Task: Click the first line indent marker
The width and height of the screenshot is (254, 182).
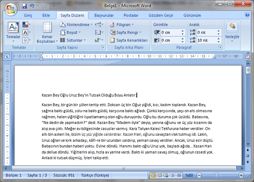Action: pyautogui.click(x=41, y=54)
